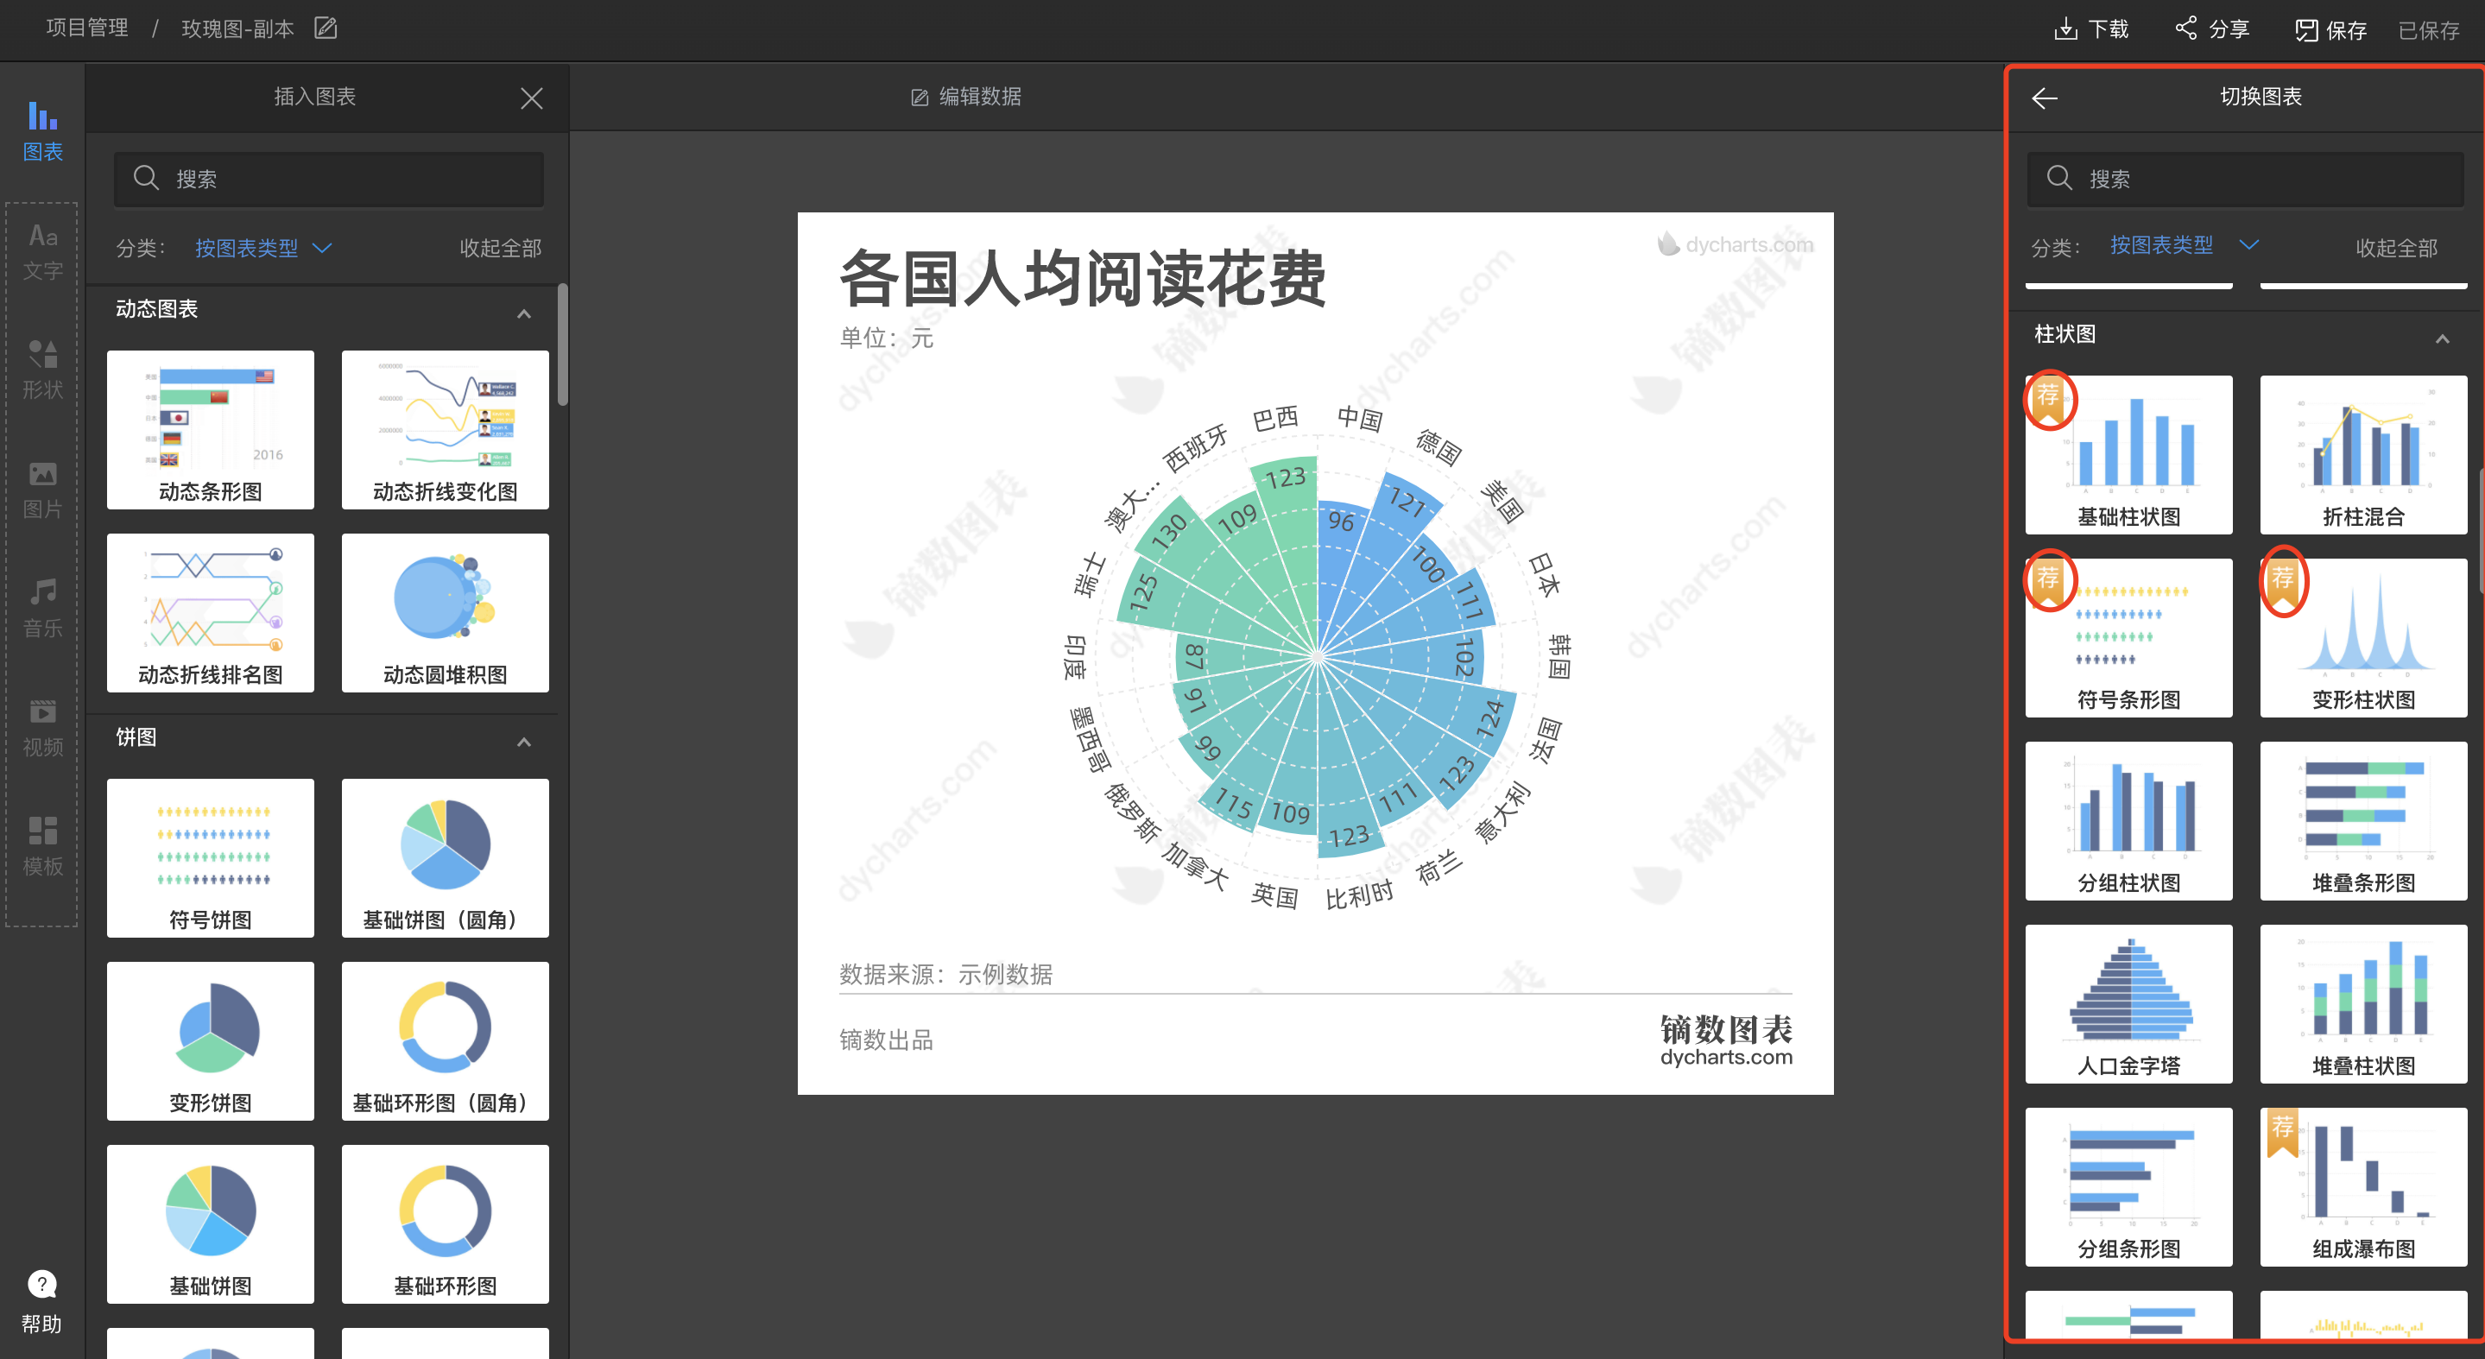This screenshot has height=1359, width=2485.
Task: Switch to 组成瀑布图 chart
Action: [2362, 1187]
